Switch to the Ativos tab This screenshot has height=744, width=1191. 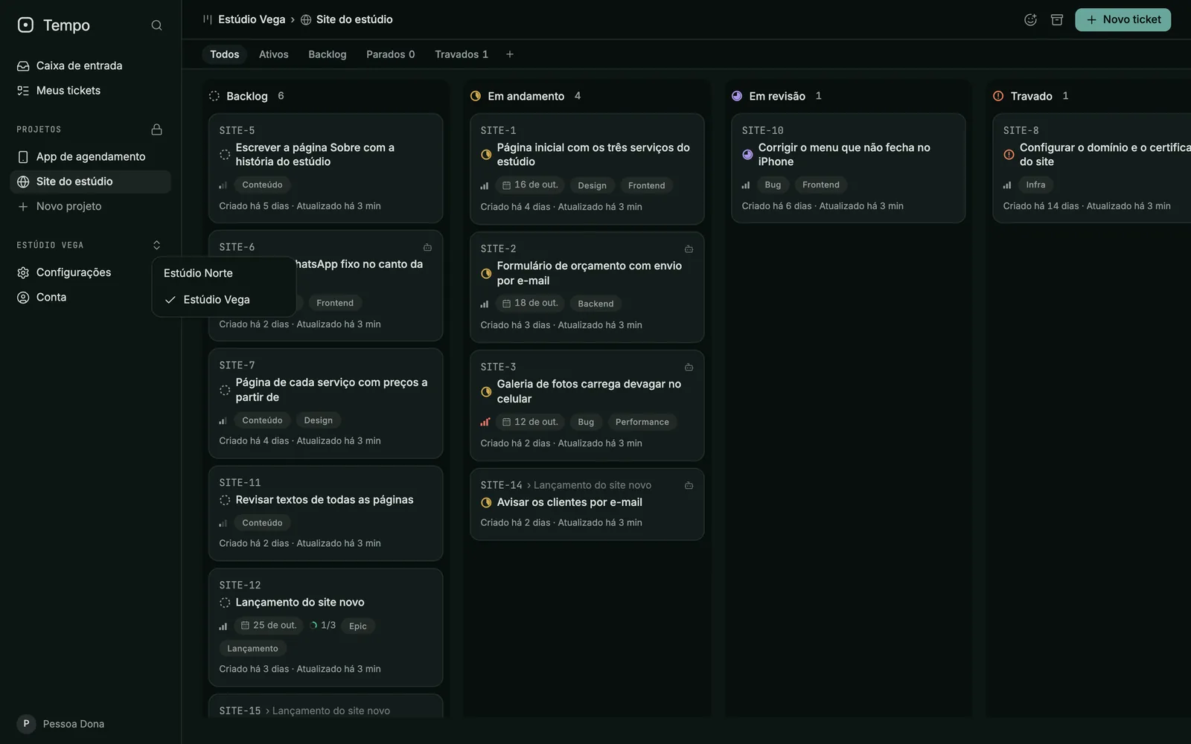click(x=273, y=54)
